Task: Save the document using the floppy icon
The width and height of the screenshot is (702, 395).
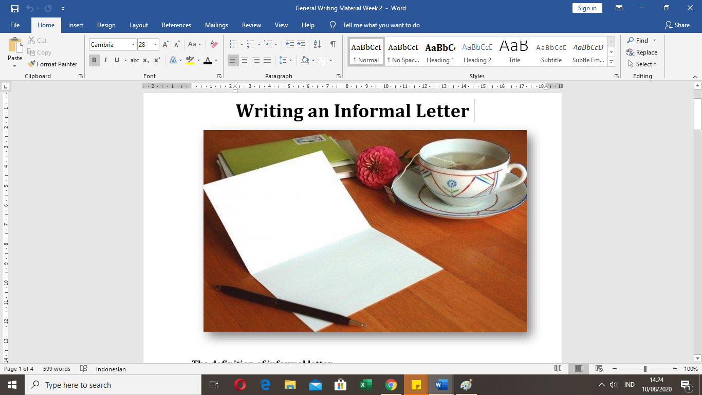Action: point(14,8)
